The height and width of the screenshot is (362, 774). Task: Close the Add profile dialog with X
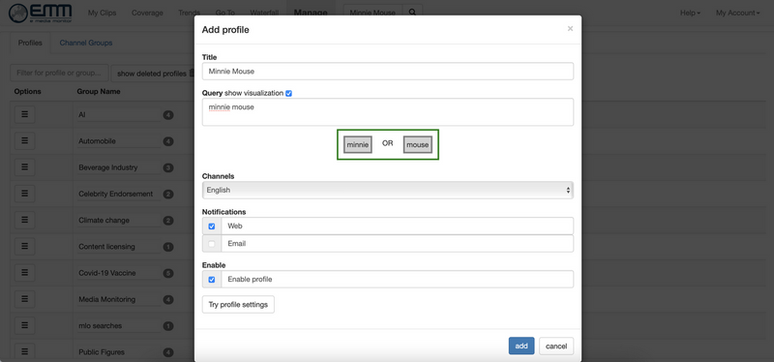(570, 29)
